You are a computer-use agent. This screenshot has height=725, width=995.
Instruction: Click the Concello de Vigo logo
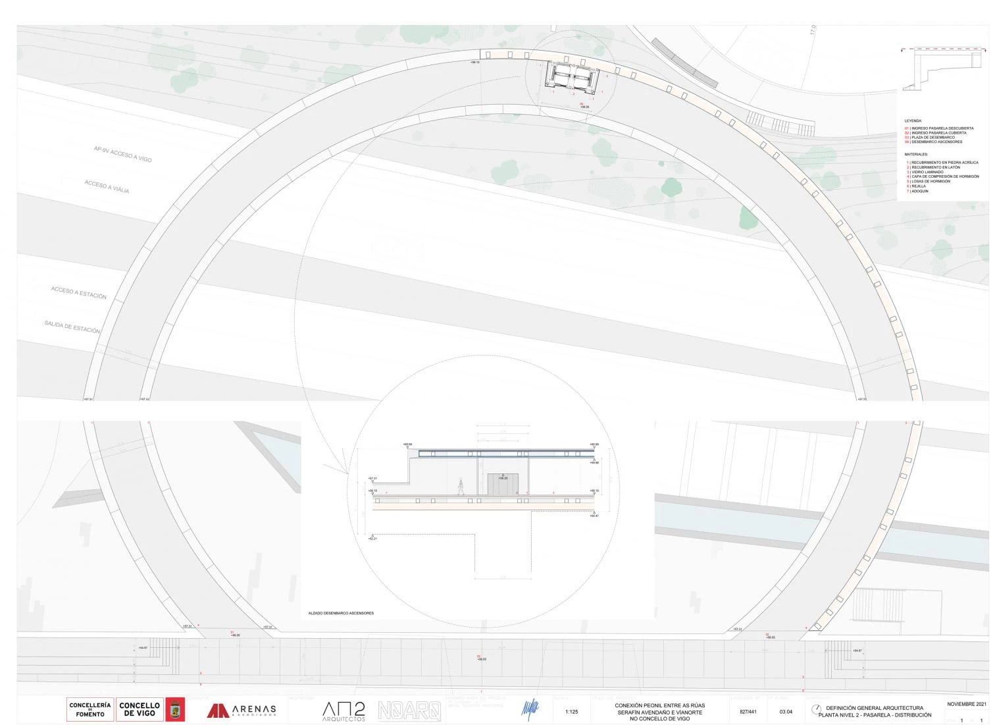tap(140, 710)
